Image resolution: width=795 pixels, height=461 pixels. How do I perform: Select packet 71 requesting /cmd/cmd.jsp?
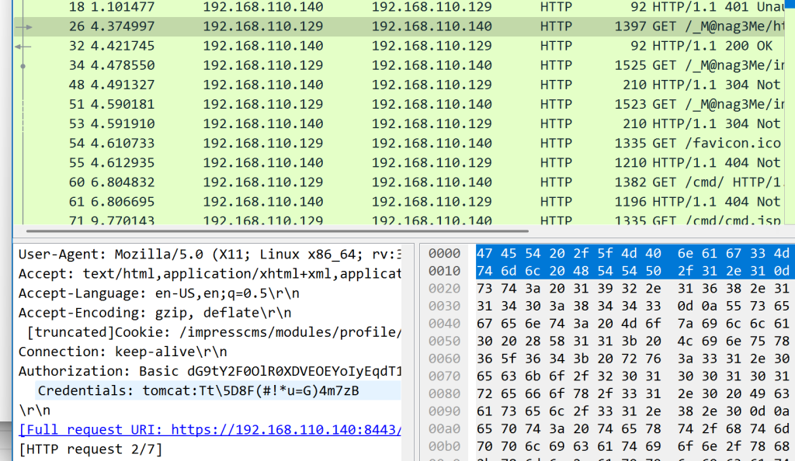tap(388, 220)
